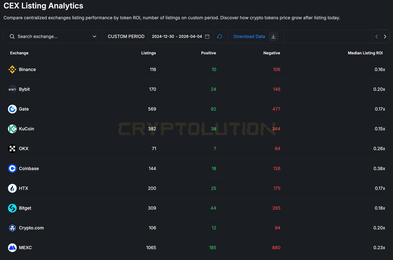Screen dimensions: 393x260
Task: Click the Bitget logo icon
Action: tap(12, 208)
